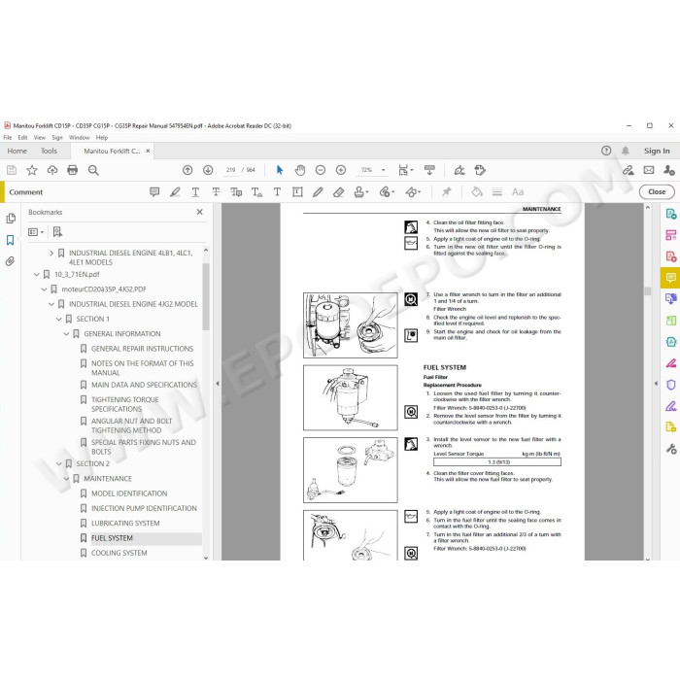
Task: Open find text magnifier icon
Action: [x=93, y=170]
